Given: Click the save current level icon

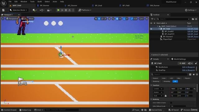Looking at the screenshot, I should (x=3, y=10).
